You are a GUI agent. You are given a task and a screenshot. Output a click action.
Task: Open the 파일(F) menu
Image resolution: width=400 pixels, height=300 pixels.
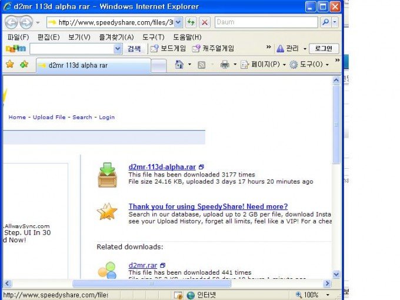(x=18, y=37)
